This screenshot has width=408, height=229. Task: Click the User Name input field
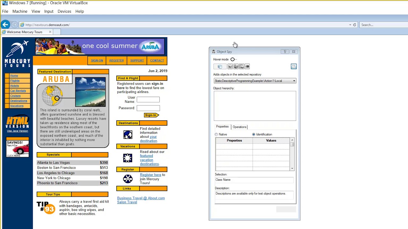tap(148, 100)
